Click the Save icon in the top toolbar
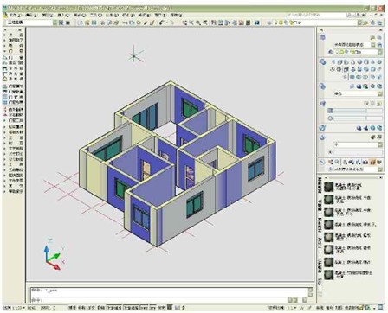This screenshot has width=388, height=313. tap(94, 22)
